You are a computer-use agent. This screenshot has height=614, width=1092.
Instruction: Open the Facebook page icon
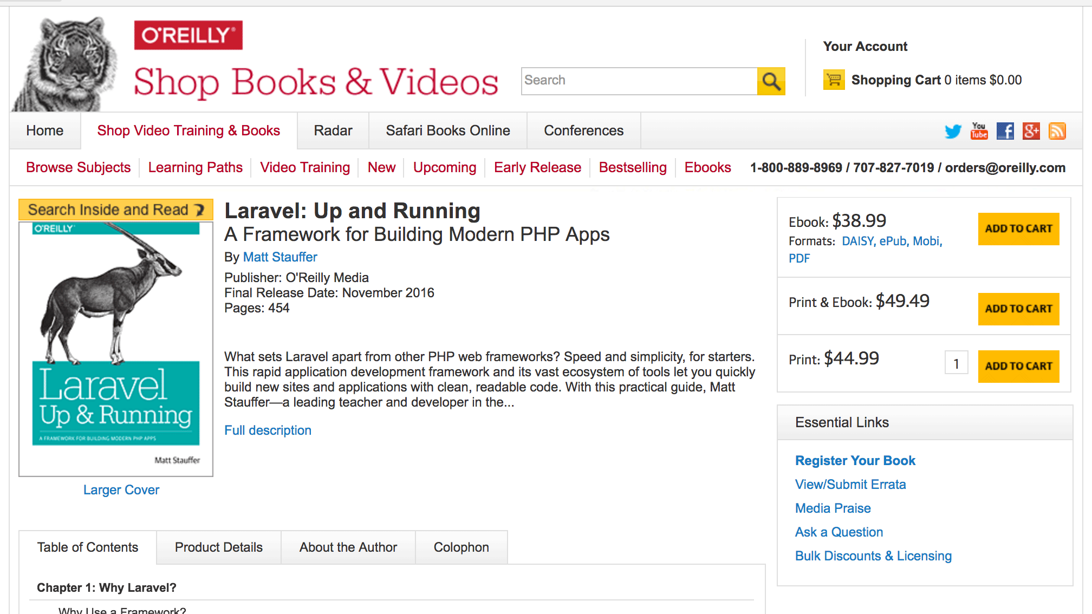click(1005, 131)
